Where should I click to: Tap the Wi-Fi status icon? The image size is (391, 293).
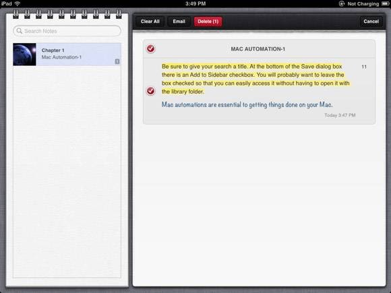(x=17, y=3)
